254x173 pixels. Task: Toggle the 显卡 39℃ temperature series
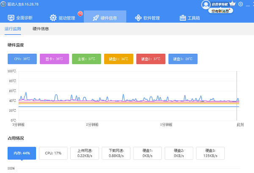(54, 59)
